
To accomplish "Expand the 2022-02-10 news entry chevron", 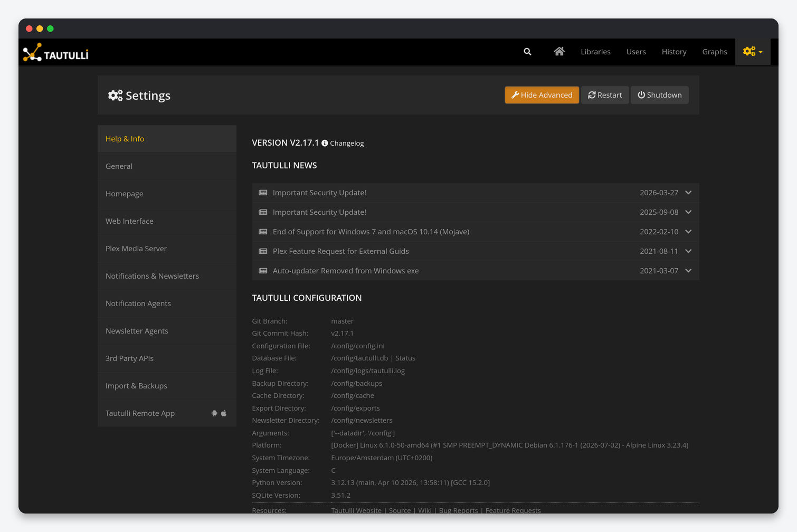I will tap(688, 232).
